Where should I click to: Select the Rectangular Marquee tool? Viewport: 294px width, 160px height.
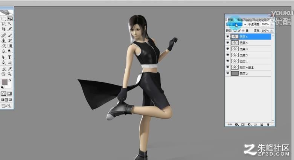3,18
